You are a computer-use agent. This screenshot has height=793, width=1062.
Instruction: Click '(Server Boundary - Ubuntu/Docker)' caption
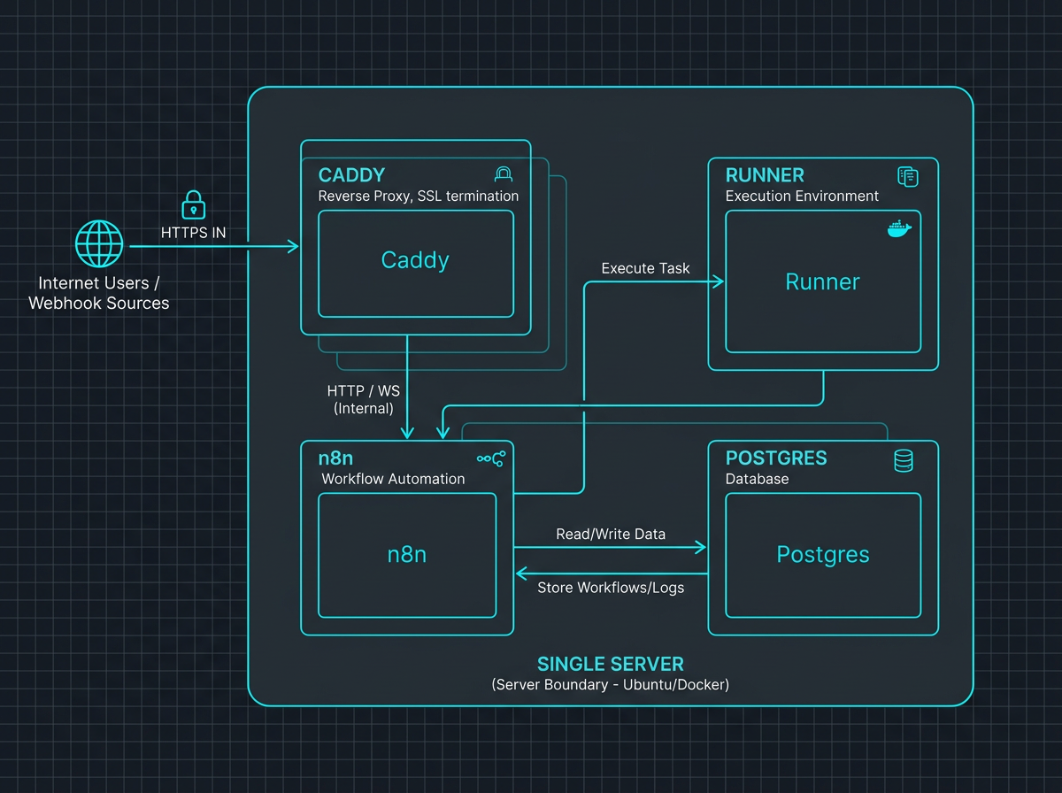pos(611,685)
